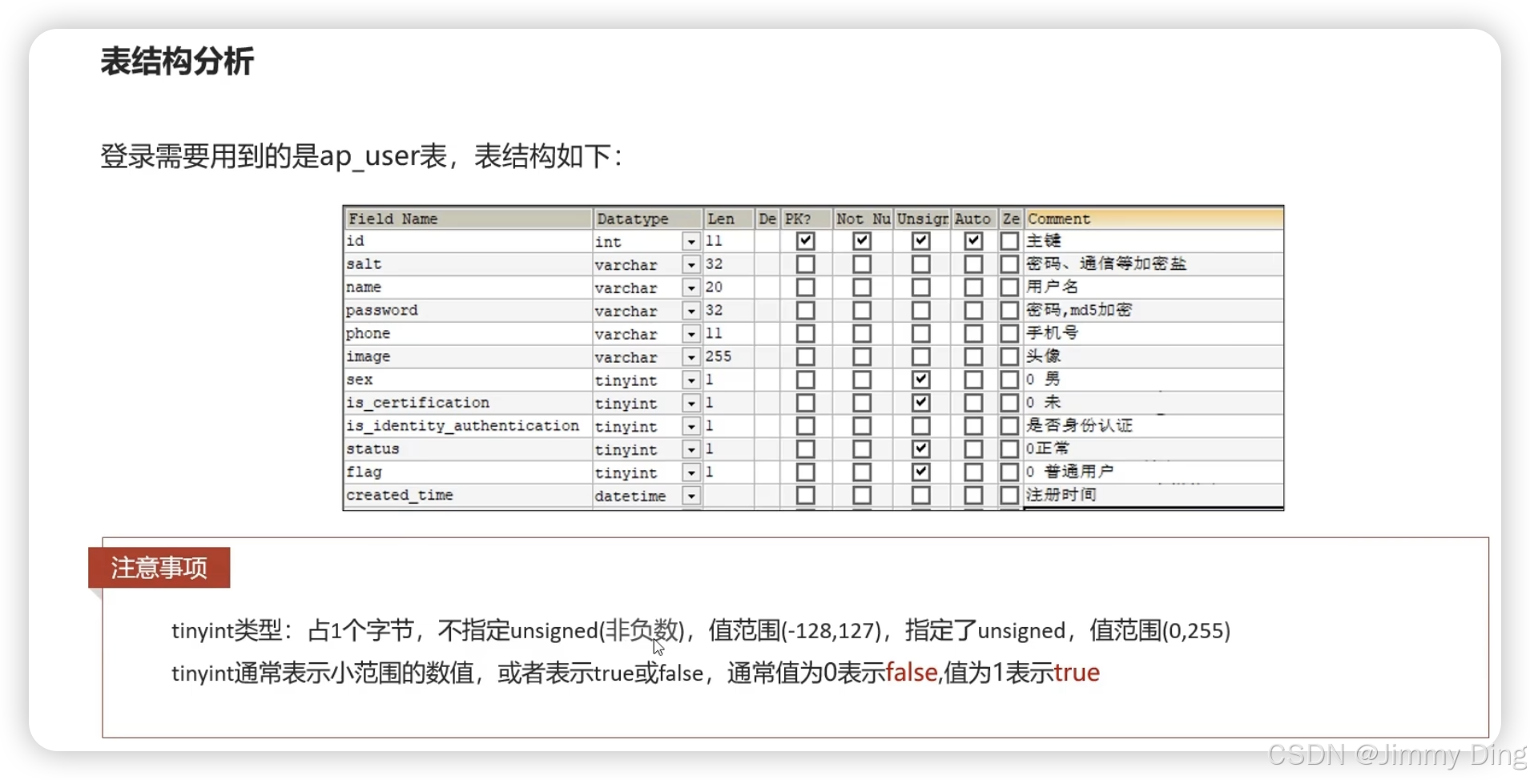
Task: Open datatype dropdown for password row
Action: pos(691,311)
